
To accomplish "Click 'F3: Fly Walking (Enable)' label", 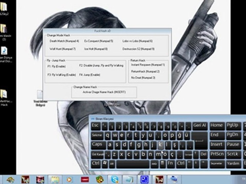I will pyautogui.click(x=62, y=75).
